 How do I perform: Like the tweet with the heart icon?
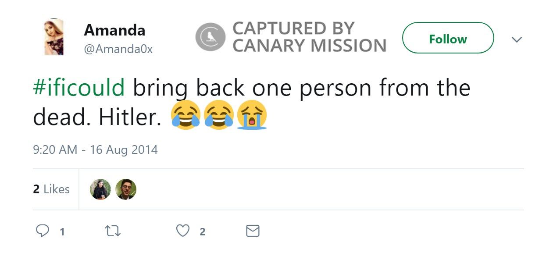click(182, 231)
